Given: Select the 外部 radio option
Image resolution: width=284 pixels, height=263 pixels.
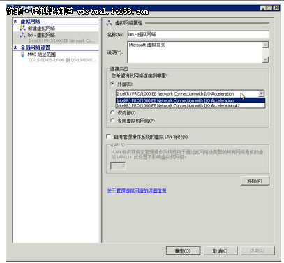Looking at the screenshot, I should tap(112, 84).
